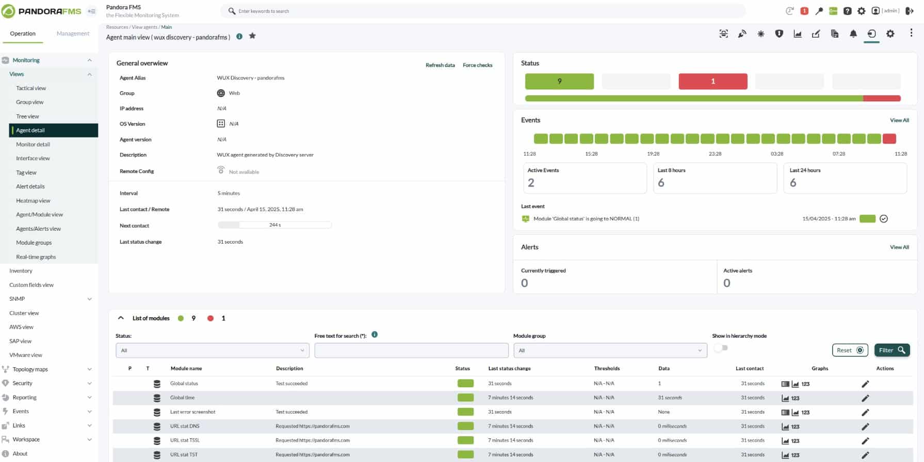Open the autorefresh clock icon
Viewport: 924px width, 462px height.
tap(789, 11)
